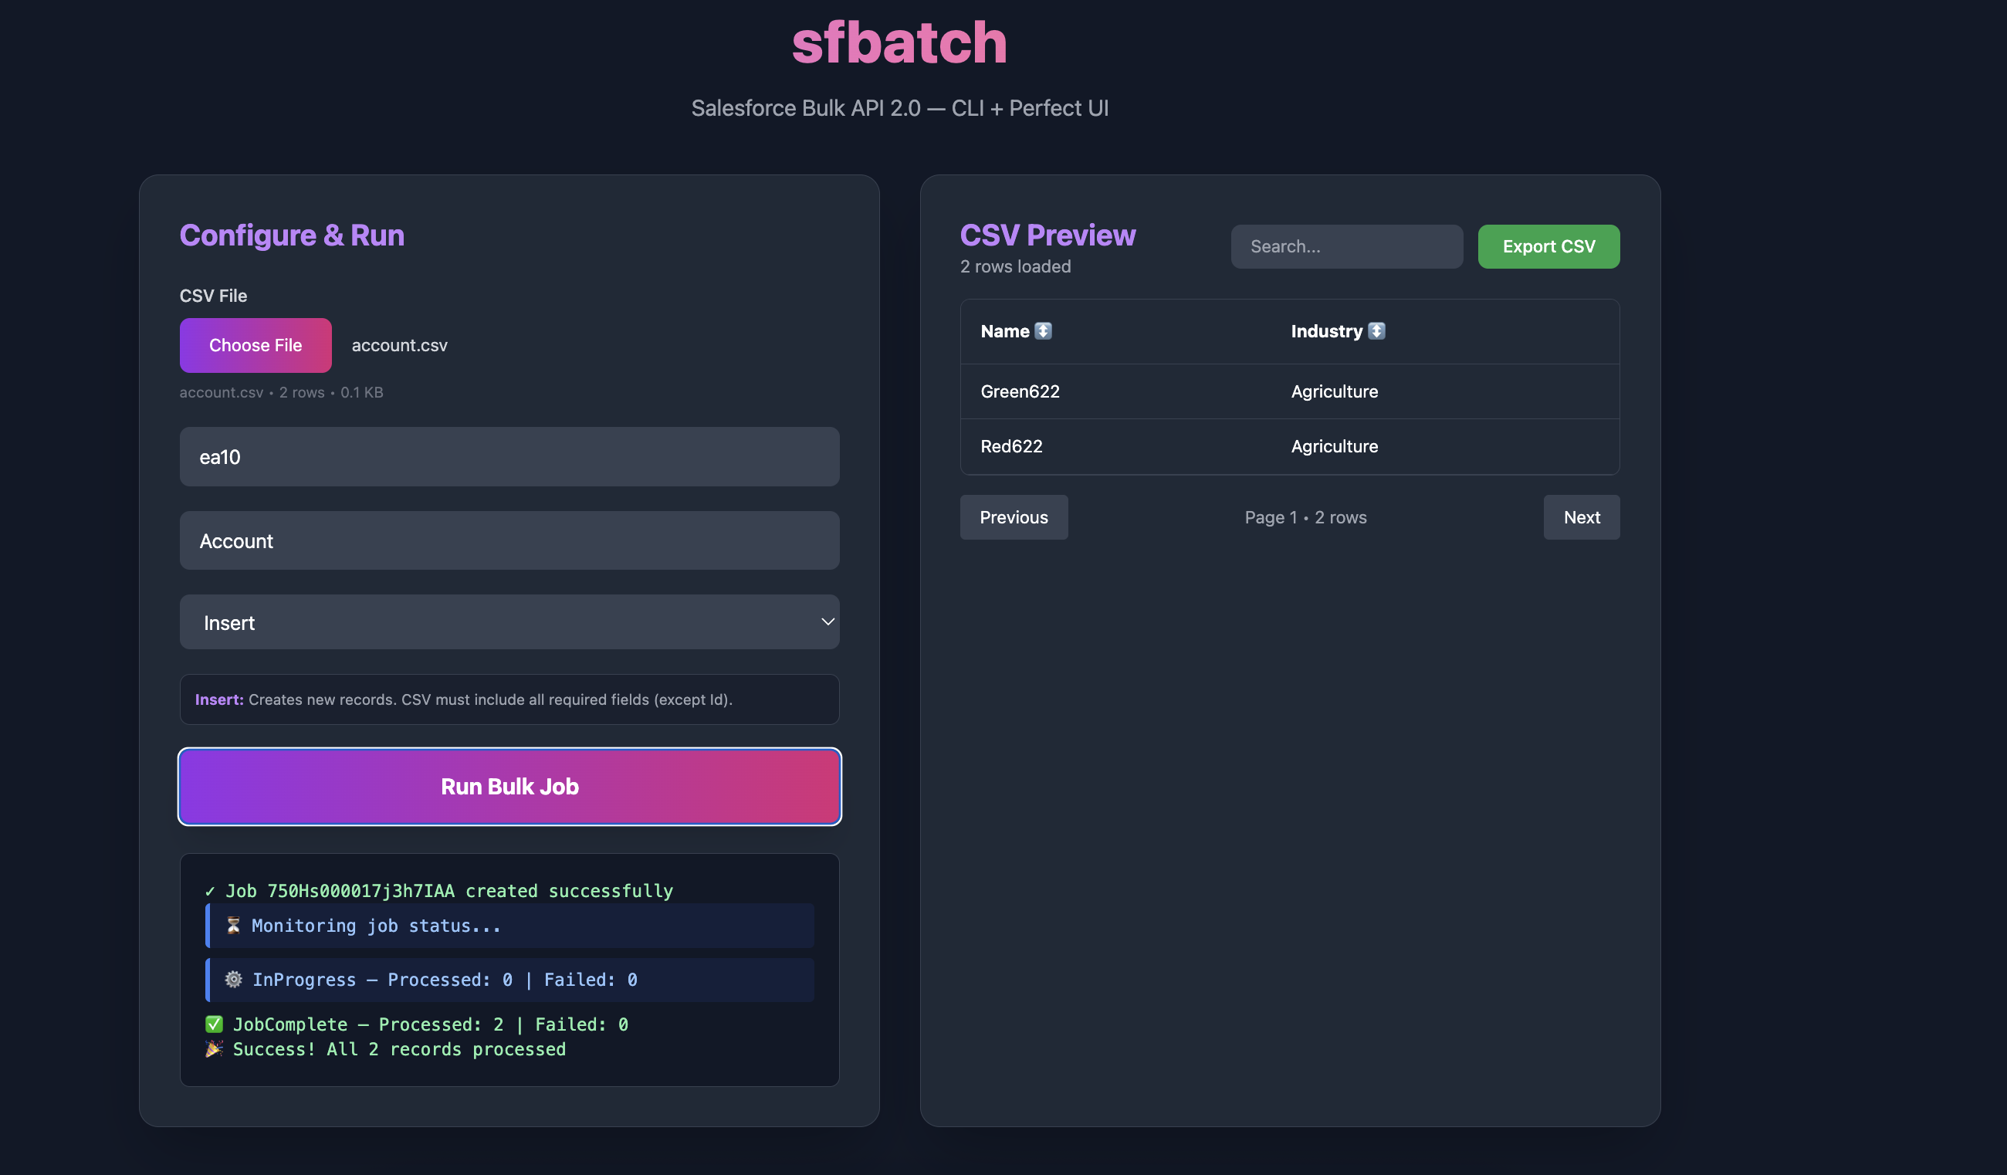Select the Green622 table row
The width and height of the screenshot is (2007, 1175).
coord(1289,391)
